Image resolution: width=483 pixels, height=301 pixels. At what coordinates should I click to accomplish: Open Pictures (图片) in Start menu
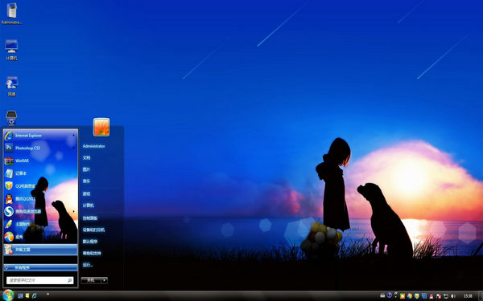point(86,169)
